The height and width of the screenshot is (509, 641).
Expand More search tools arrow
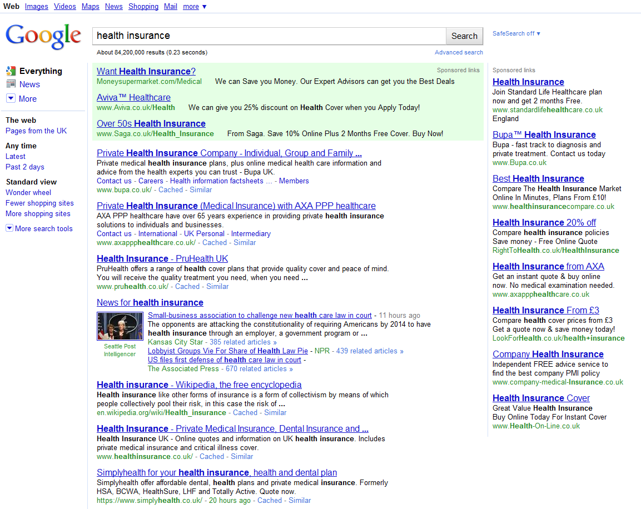coord(9,228)
